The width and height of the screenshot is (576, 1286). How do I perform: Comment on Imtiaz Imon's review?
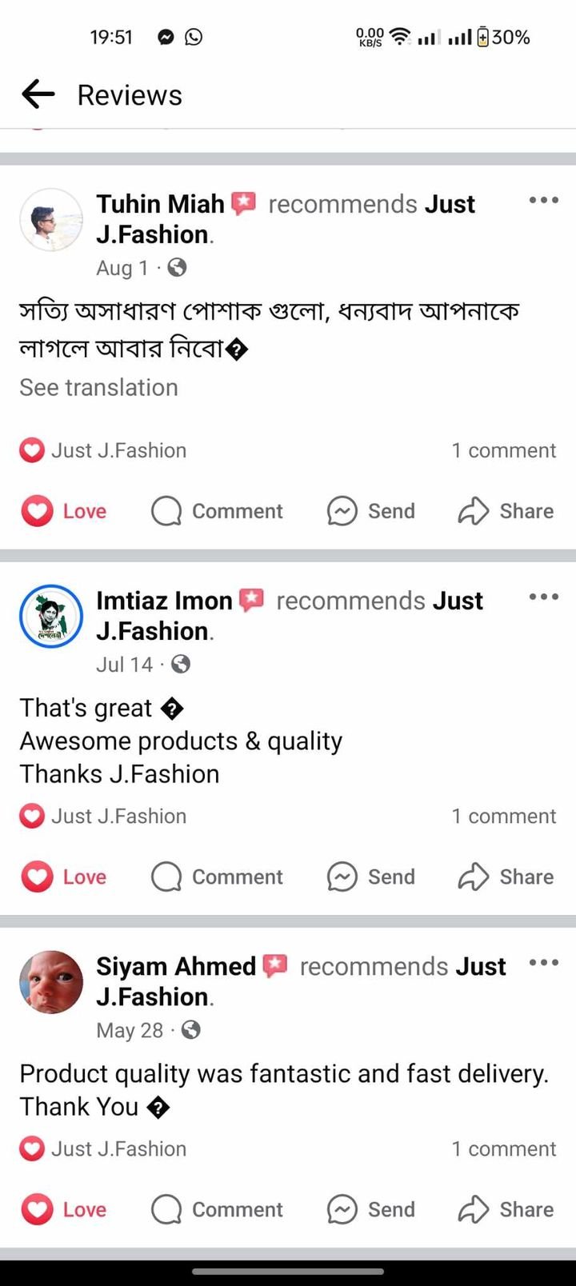(217, 877)
